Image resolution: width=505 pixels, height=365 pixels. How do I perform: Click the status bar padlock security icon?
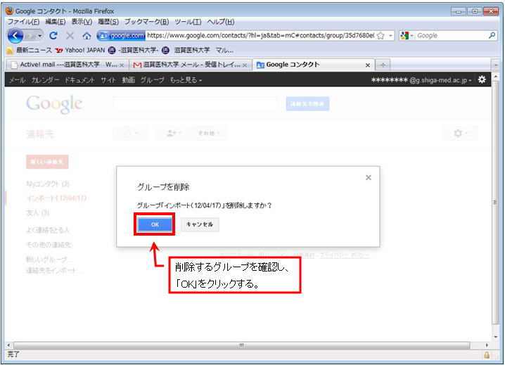486,355
